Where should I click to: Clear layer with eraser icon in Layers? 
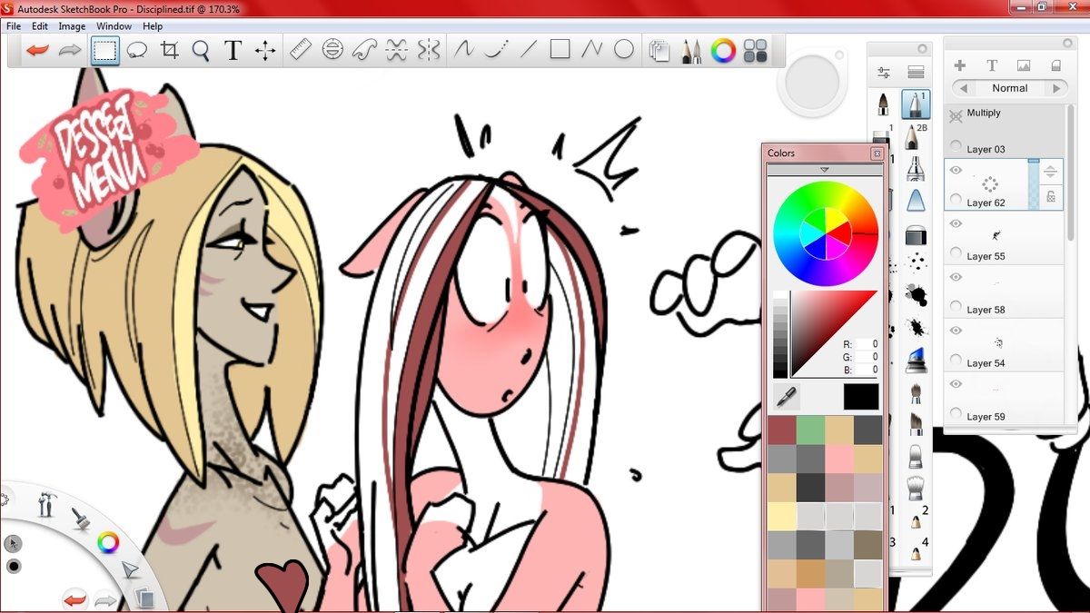pos(1055,65)
